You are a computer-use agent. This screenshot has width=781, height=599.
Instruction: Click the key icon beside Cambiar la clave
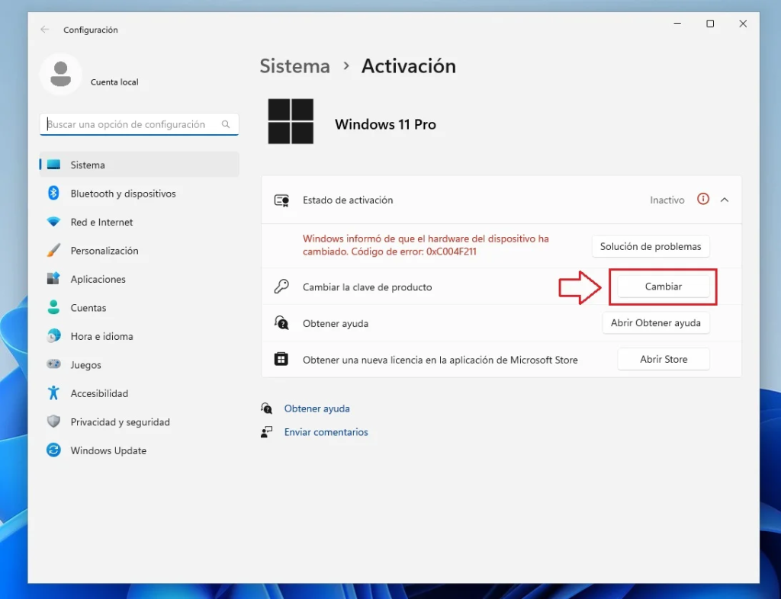281,287
